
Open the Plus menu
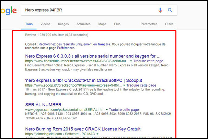click(x=117, y=24)
